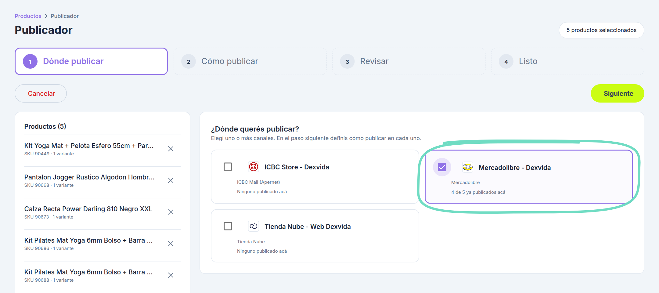Click the ICBC Store logo icon
Image resolution: width=659 pixels, height=293 pixels.
(254, 167)
